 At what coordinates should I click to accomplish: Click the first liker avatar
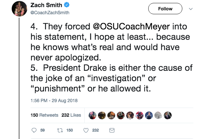(92, 115)
